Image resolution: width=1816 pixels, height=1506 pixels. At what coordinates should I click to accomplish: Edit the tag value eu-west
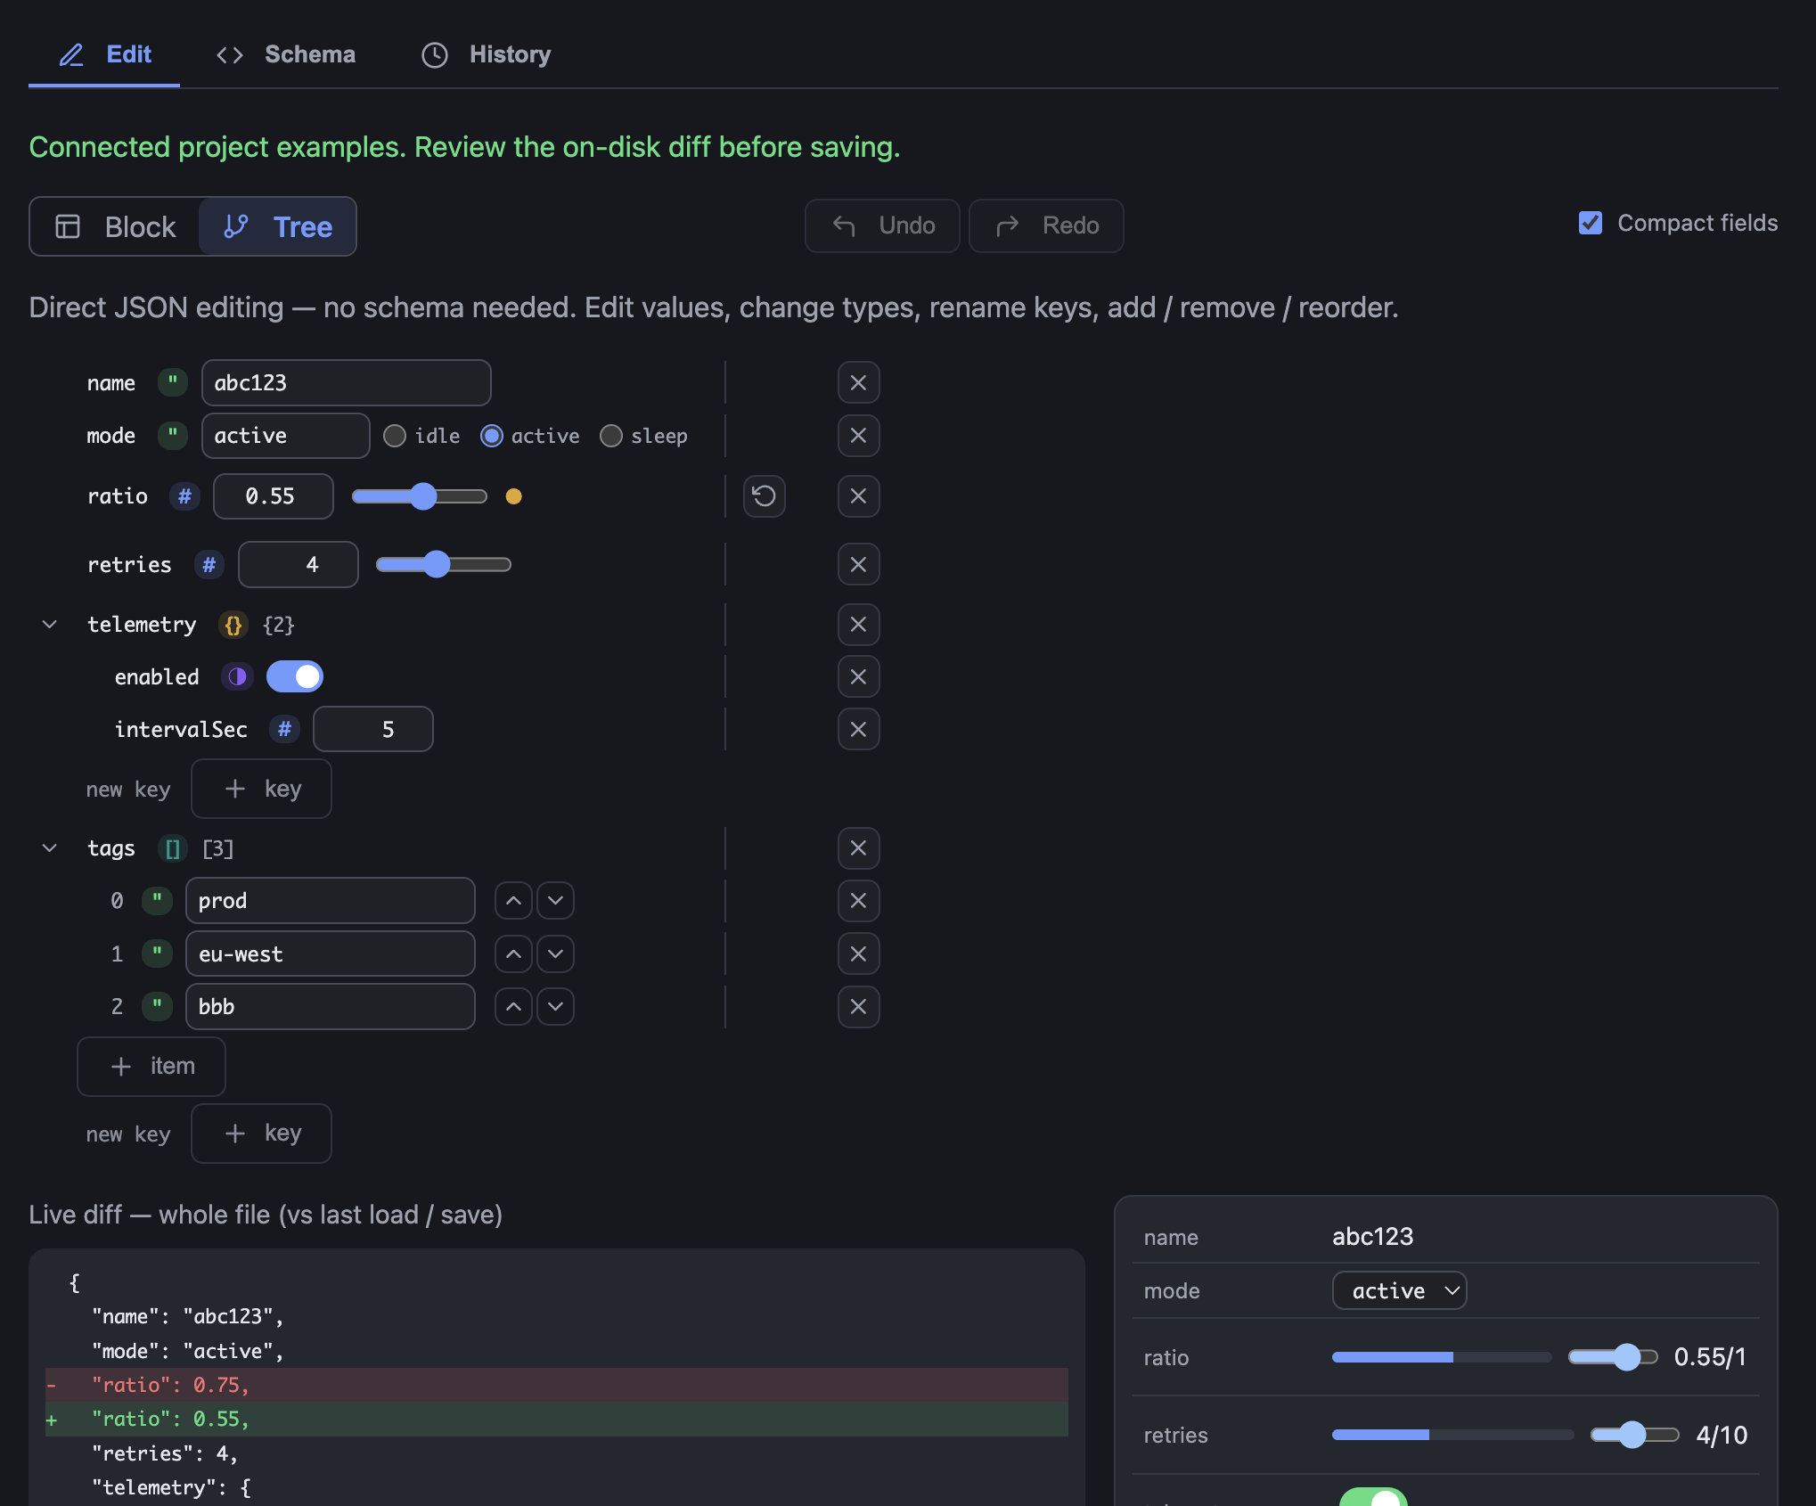click(330, 954)
